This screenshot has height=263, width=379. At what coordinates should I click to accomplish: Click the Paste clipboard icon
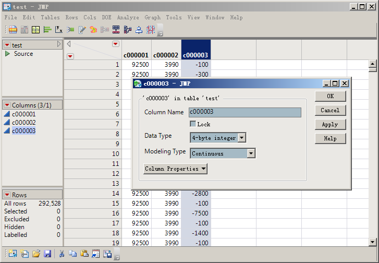84,254
